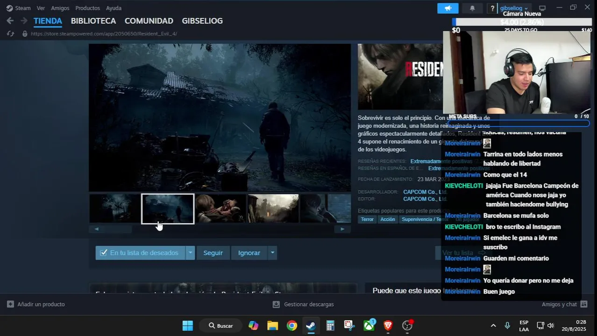Click the padlock icon beside the URL

point(25,34)
